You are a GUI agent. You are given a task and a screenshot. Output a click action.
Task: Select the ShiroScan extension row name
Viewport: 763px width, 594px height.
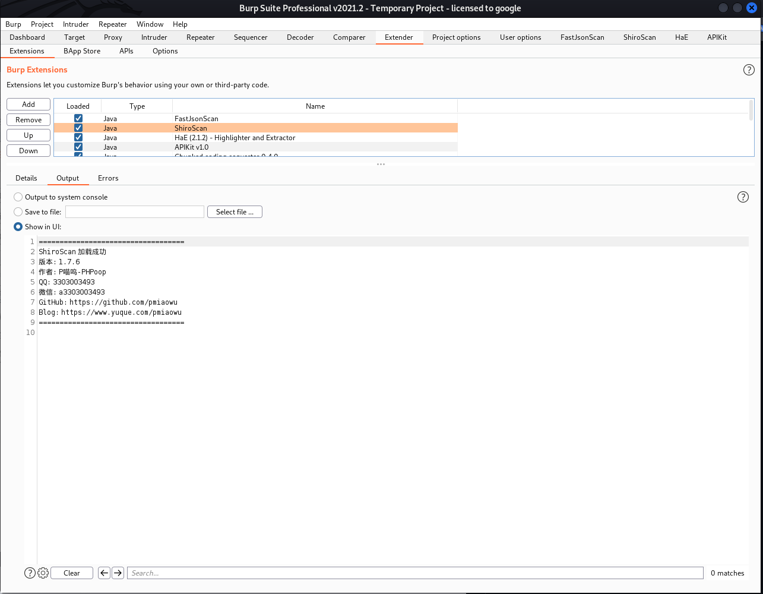(191, 128)
